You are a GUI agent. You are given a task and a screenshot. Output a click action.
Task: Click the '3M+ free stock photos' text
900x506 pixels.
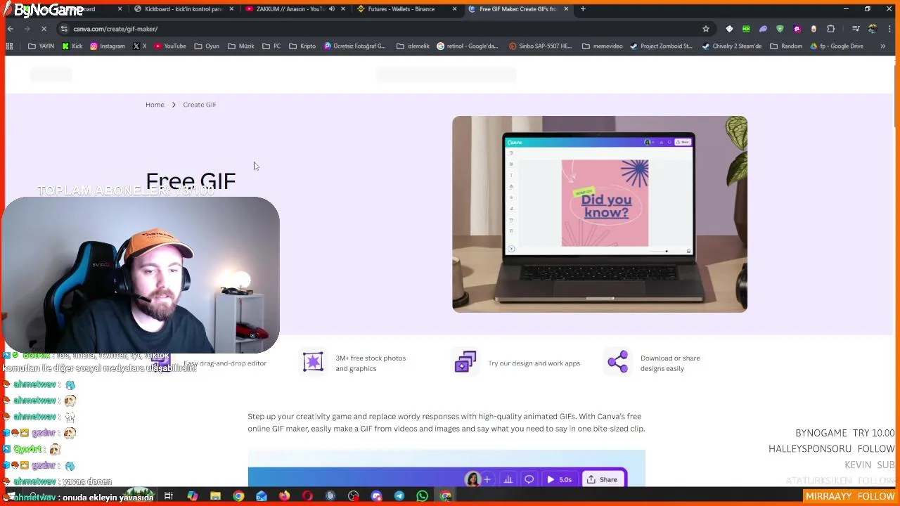pyautogui.click(x=371, y=363)
